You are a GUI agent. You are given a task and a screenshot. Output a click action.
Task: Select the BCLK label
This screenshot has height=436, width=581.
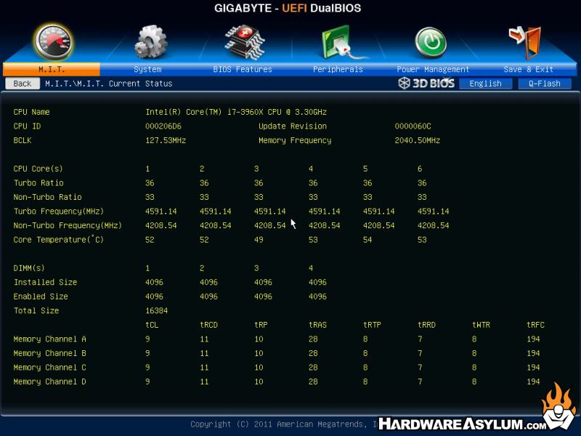pos(23,140)
